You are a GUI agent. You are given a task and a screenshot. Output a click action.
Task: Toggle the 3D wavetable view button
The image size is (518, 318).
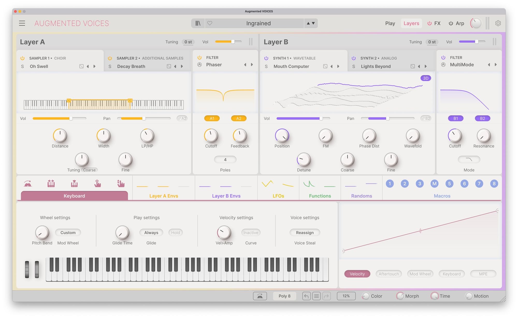[426, 78]
